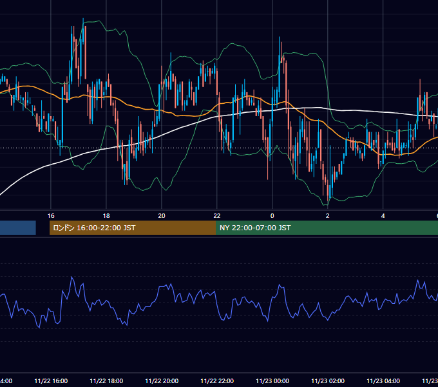The height and width of the screenshot is (387, 438).
Task: Click the 11/22 20:00 date label
Action: click(162, 381)
